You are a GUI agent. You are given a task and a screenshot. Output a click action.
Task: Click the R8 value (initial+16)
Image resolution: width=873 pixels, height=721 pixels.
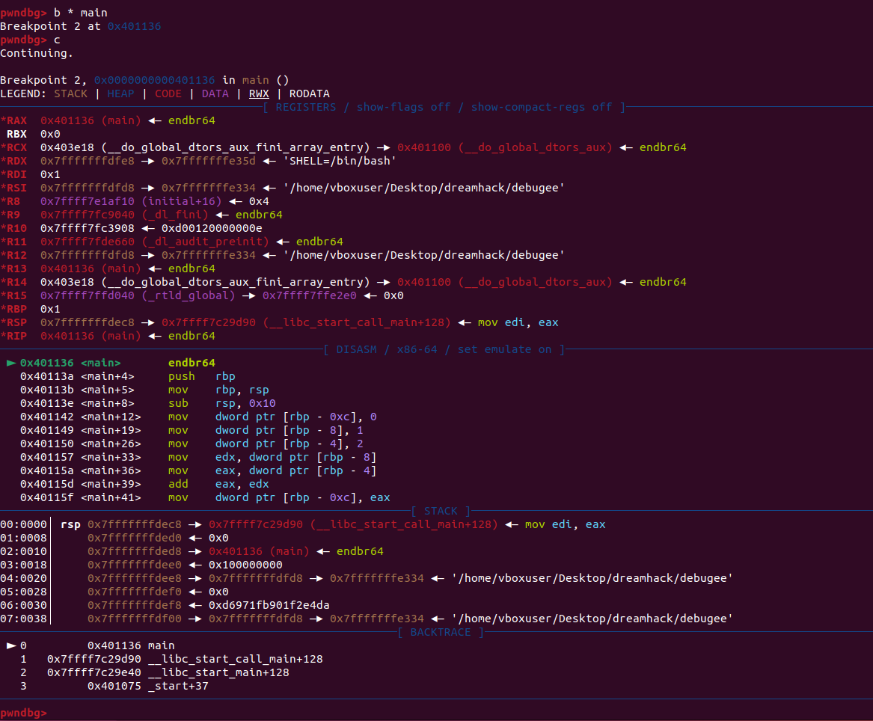pos(182,201)
